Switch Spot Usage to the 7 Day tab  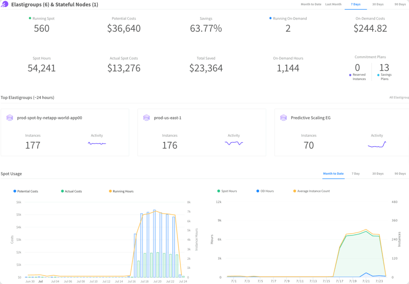click(355, 173)
